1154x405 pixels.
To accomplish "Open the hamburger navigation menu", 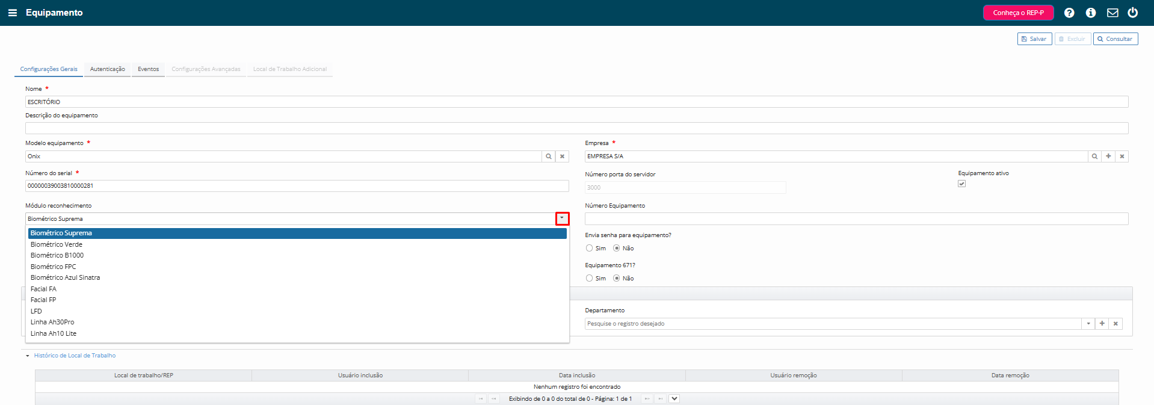I will (13, 13).
